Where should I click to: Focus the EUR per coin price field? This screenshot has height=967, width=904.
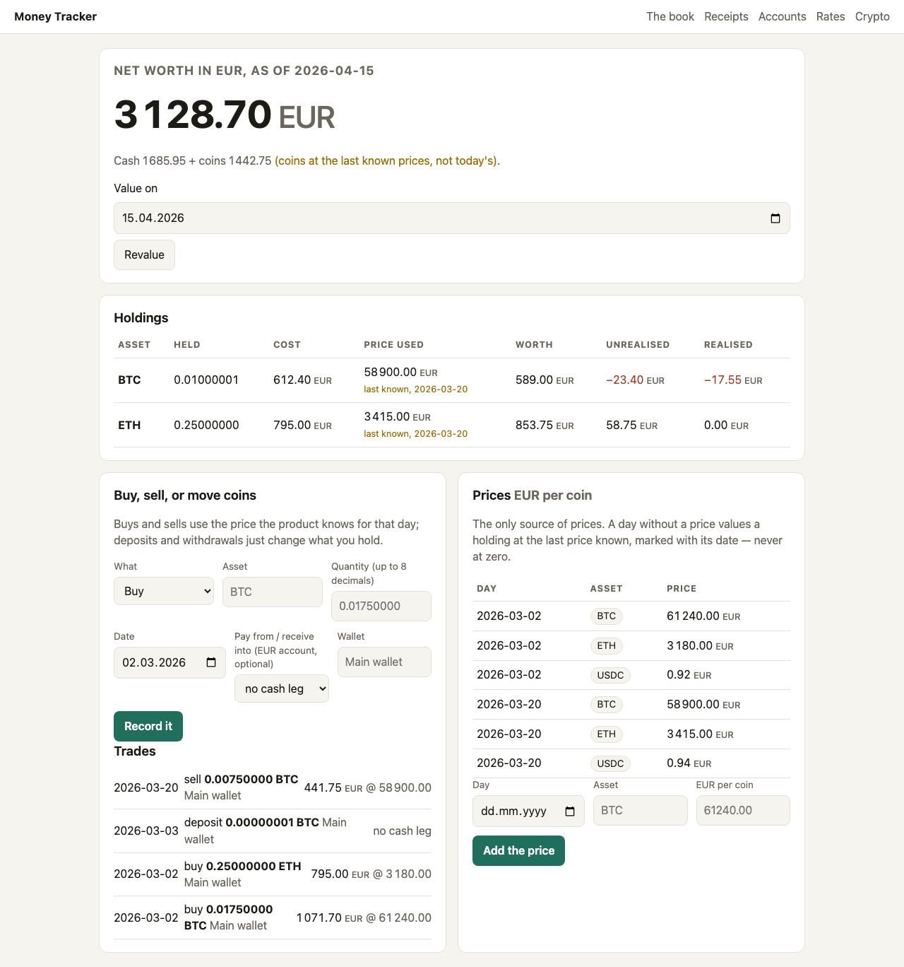pyautogui.click(x=743, y=810)
